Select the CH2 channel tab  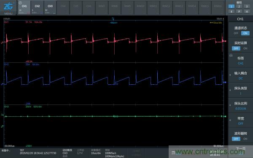pyautogui.click(x=37, y=8)
